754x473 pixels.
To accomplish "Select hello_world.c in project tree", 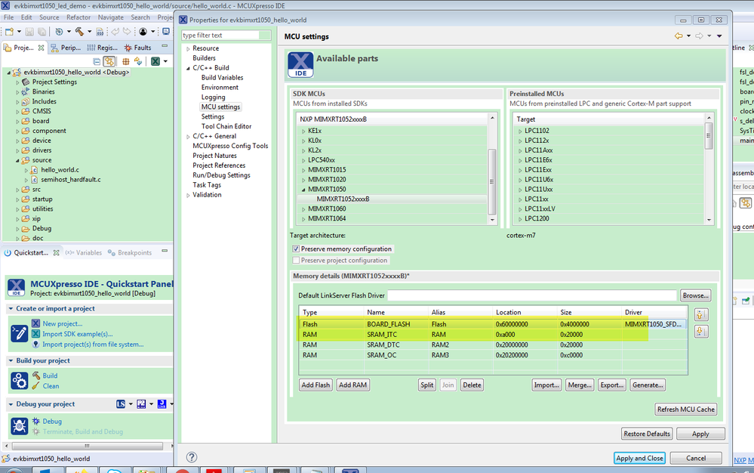I will click(60, 170).
